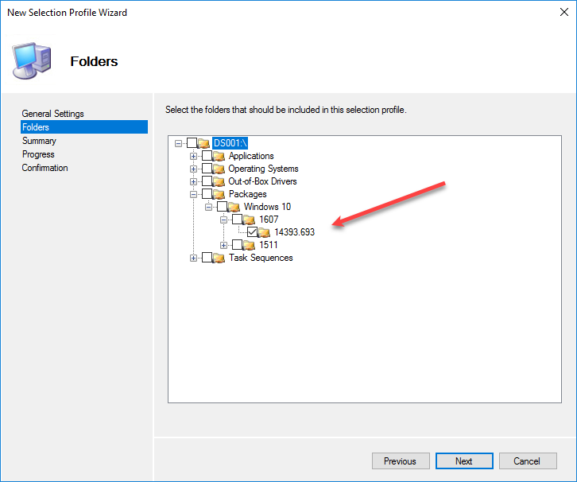This screenshot has width=577, height=482.
Task: Click the 14393.693 folder icon
Action: click(265, 232)
